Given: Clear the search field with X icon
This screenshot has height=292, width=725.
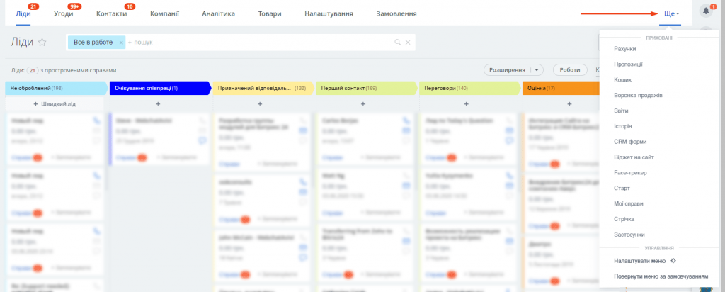Looking at the screenshot, I should pos(408,42).
